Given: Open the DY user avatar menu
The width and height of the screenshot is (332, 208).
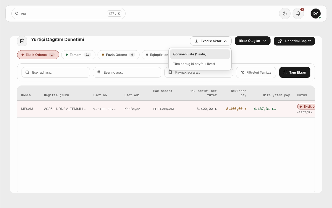Looking at the screenshot, I should [x=316, y=14].
